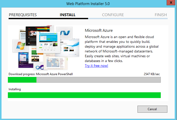Screen dimensions: 177x120
Task: Select the INSTALL step tab
Action: point(68,15)
